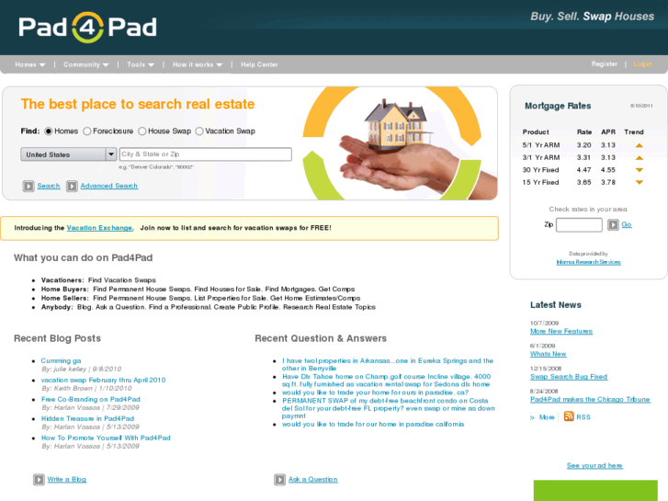Image resolution: width=668 pixels, height=501 pixels.
Task: Open the Whats New news link
Action: (x=548, y=354)
